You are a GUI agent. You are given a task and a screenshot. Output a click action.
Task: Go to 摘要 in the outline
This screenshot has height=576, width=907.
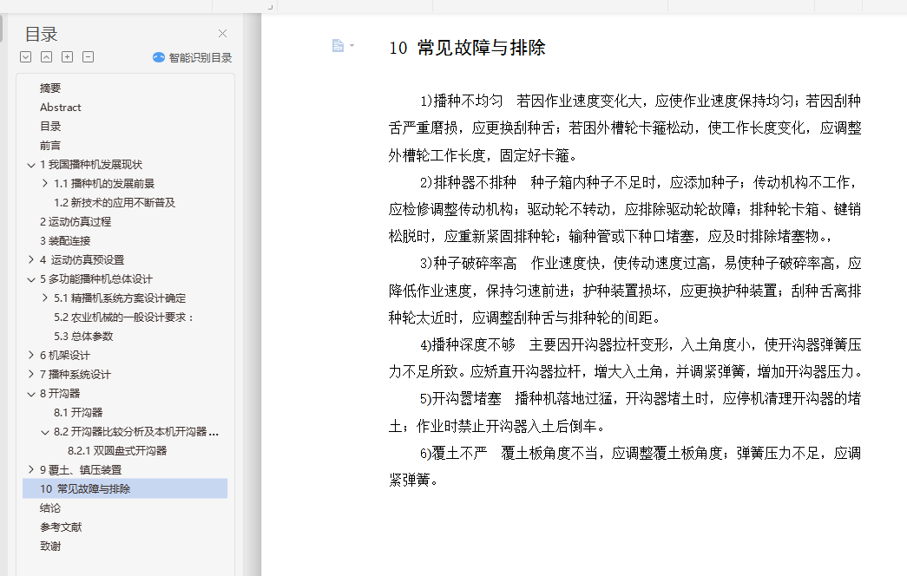[x=50, y=88]
